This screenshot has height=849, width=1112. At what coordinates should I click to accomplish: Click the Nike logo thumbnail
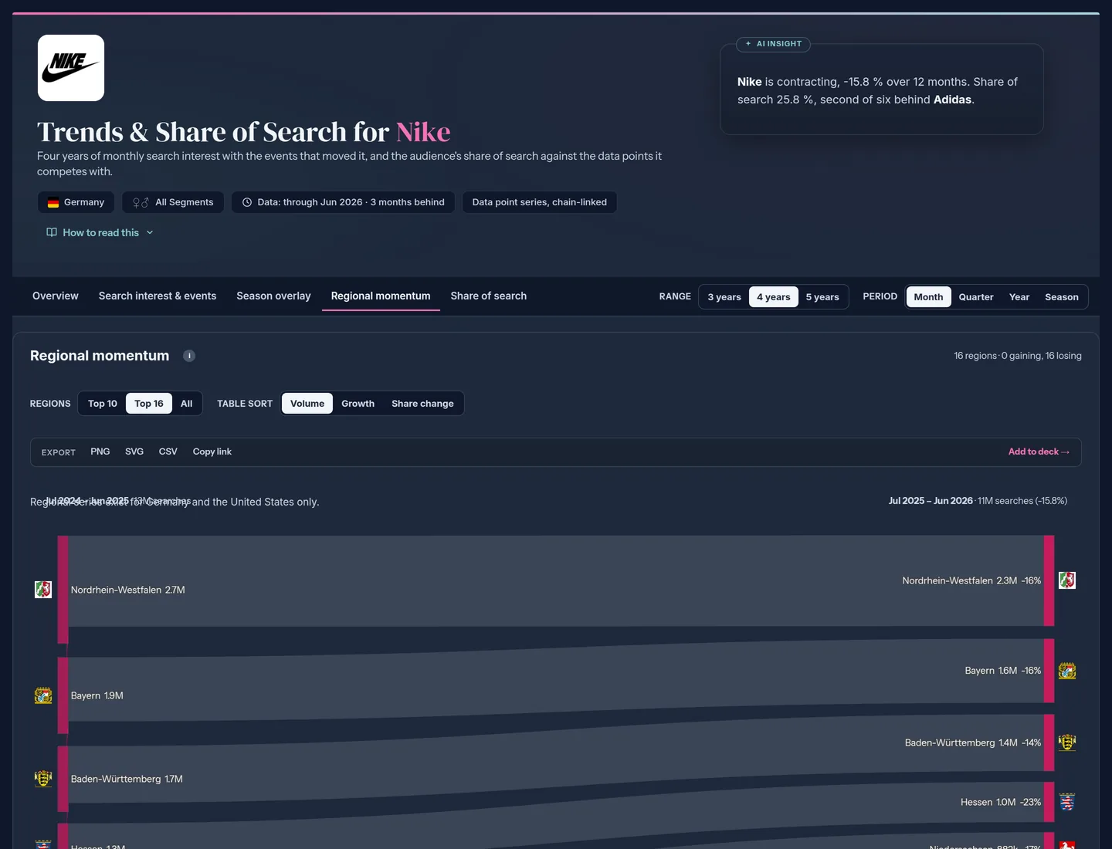tap(71, 68)
